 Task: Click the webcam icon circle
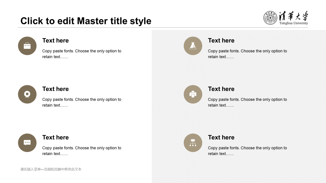coord(27,94)
